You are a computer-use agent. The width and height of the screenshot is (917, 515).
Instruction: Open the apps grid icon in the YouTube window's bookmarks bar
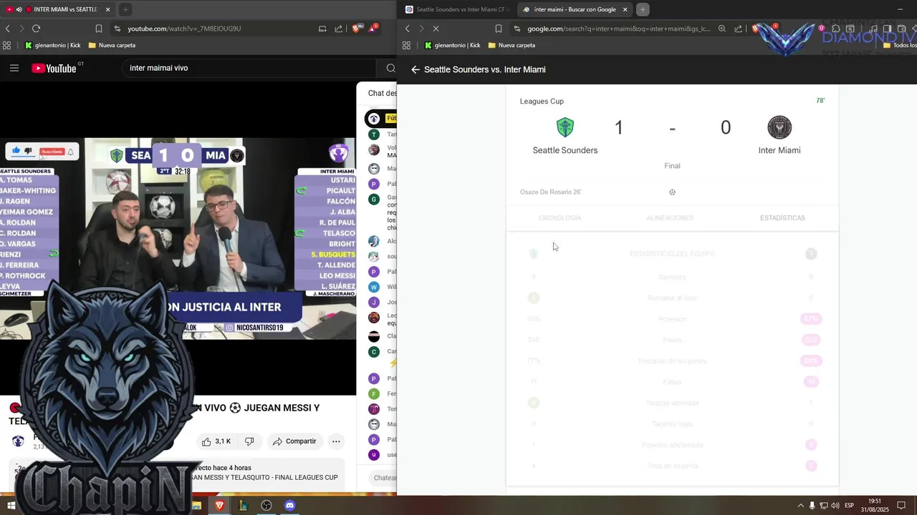point(6,45)
